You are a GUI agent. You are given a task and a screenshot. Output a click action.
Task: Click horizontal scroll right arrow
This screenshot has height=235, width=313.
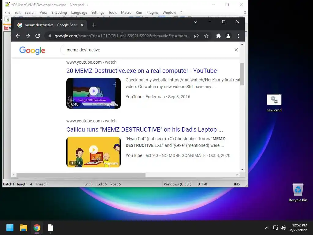tap(237, 175)
